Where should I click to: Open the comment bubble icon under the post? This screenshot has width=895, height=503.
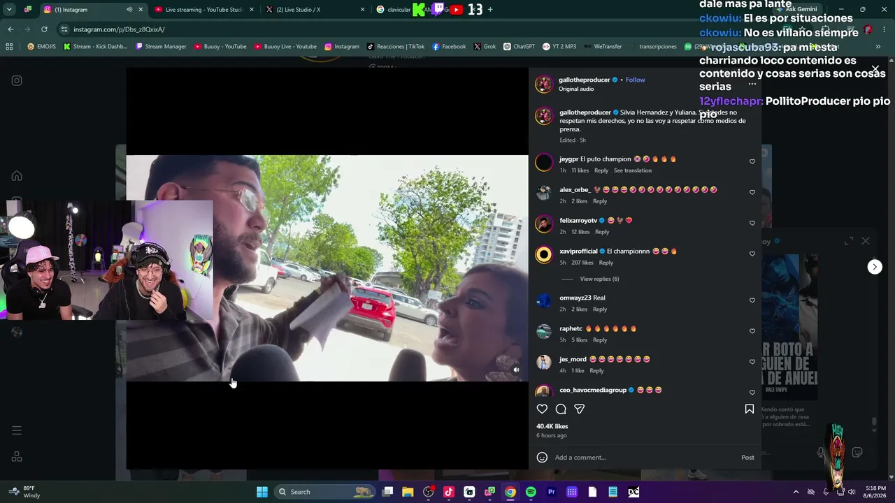[561, 409]
